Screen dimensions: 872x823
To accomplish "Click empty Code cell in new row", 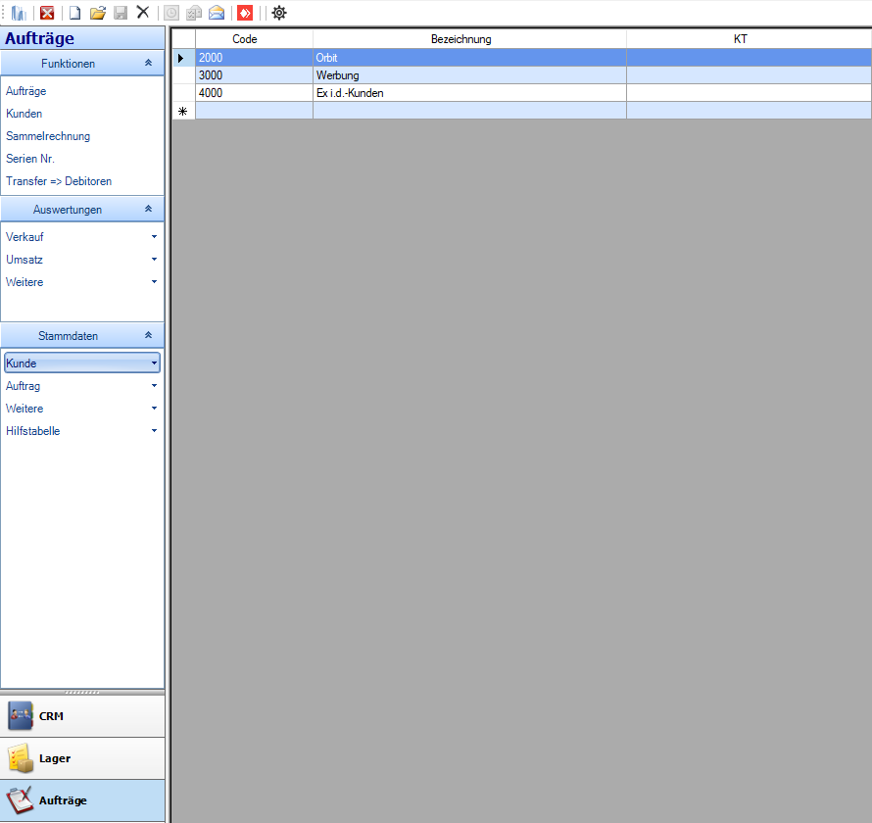I will (x=254, y=111).
